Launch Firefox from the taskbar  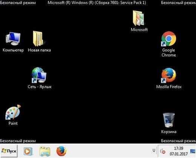(x=61, y=151)
